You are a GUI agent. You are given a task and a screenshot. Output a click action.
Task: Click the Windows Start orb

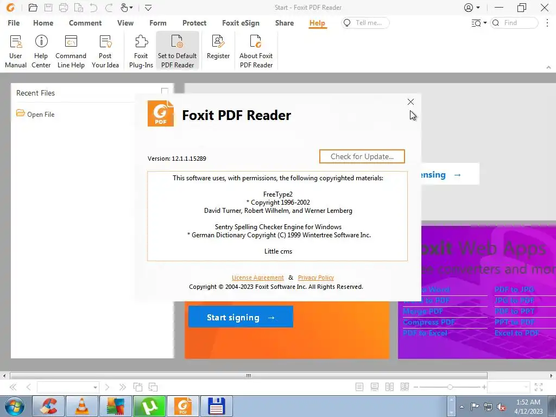14,406
